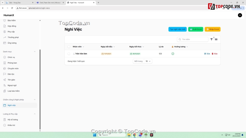Viewport: 246px width, 138px height.
Task: Open the browser tab list chevron
Action: [x=3, y=3]
